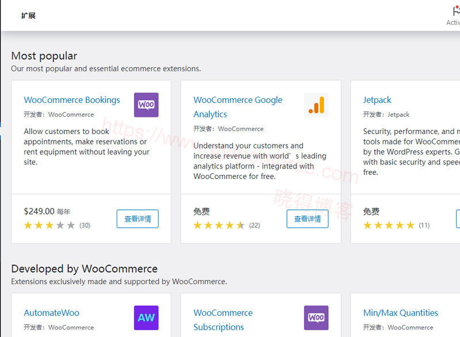Open the WooCommerce Google Analytics title link
460x337 pixels.
[237, 107]
